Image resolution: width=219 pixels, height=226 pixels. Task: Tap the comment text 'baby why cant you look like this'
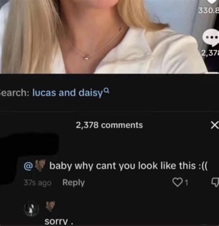(x=128, y=166)
